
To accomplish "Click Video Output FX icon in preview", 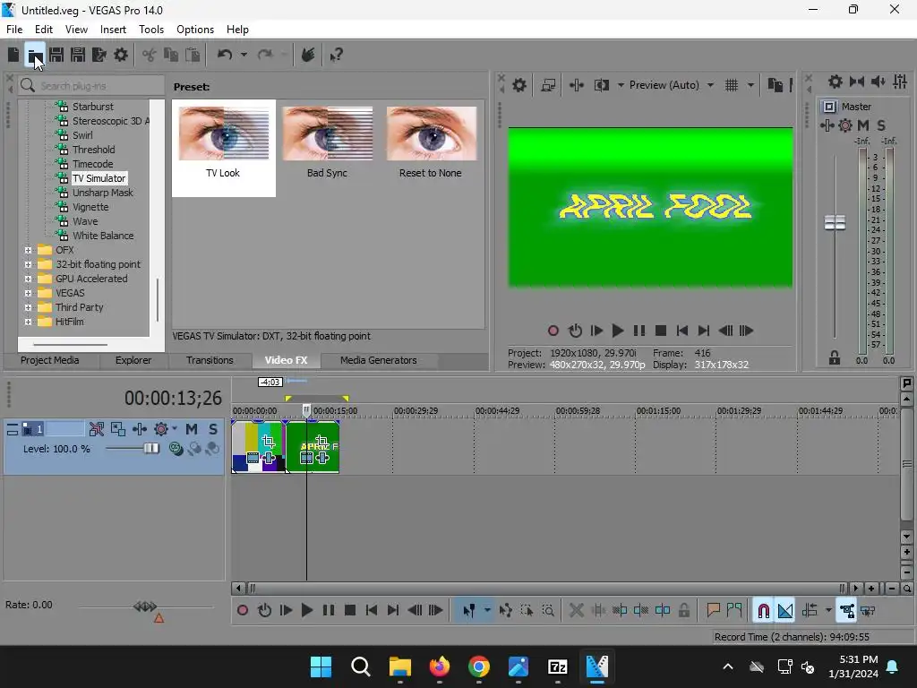I will 576,85.
